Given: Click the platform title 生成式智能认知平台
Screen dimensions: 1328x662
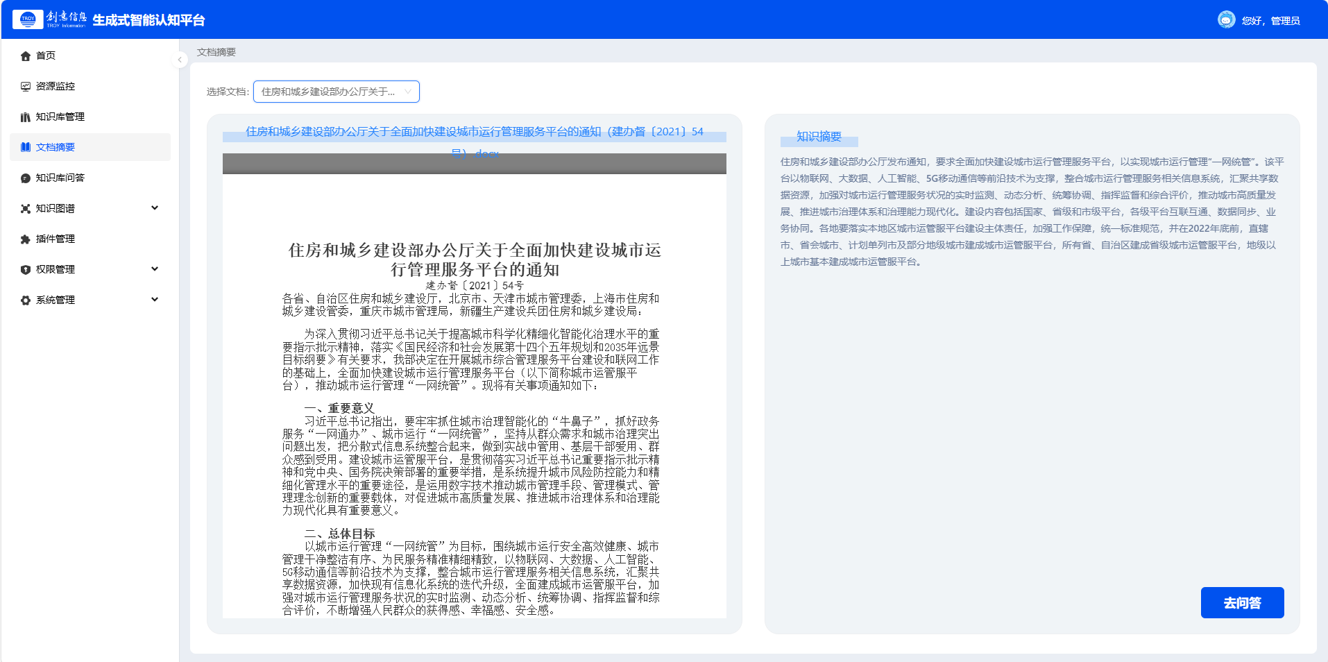Looking at the screenshot, I should 148,20.
